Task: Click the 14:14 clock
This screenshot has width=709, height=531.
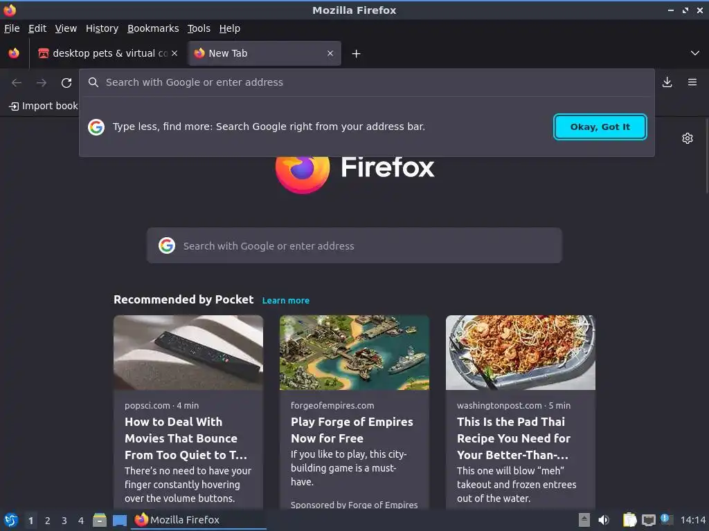Action: tap(692, 520)
